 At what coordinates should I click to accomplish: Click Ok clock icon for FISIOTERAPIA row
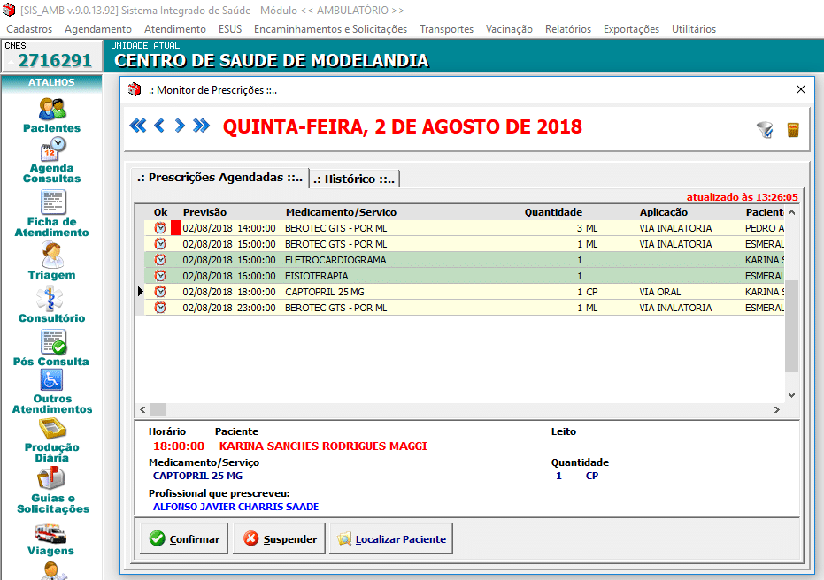pyautogui.click(x=160, y=276)
